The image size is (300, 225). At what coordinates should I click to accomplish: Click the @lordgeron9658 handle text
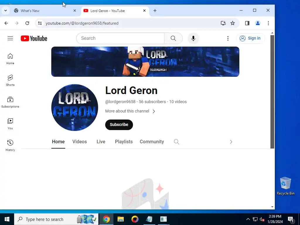pyautogui.click(x=120, y=102)
